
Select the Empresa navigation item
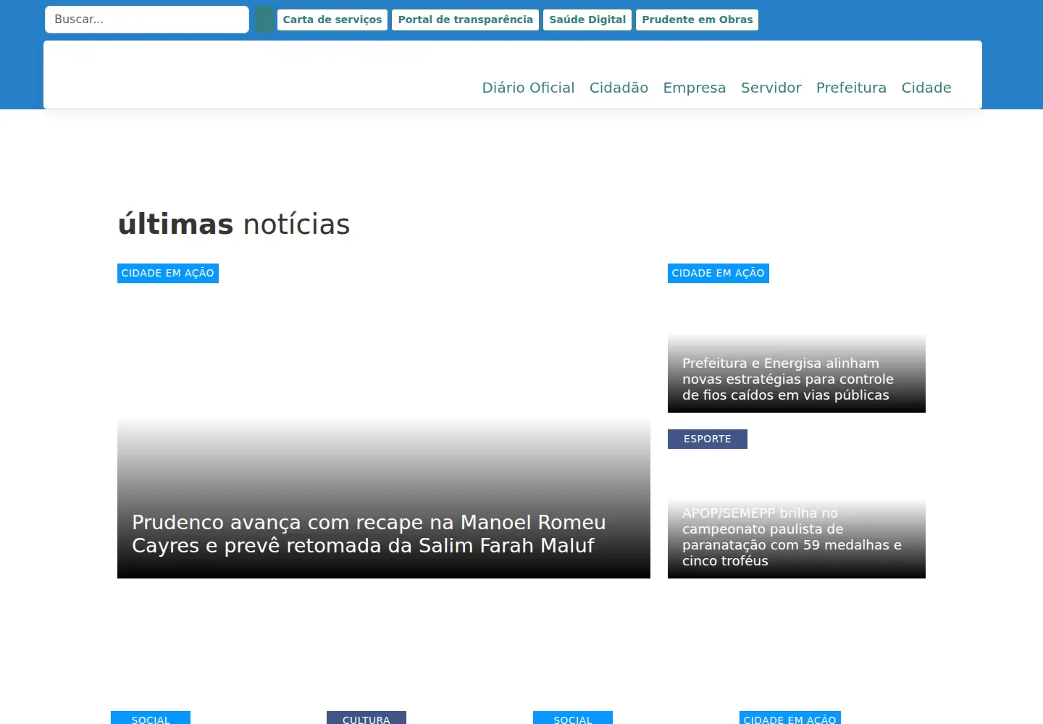(695, 88)
